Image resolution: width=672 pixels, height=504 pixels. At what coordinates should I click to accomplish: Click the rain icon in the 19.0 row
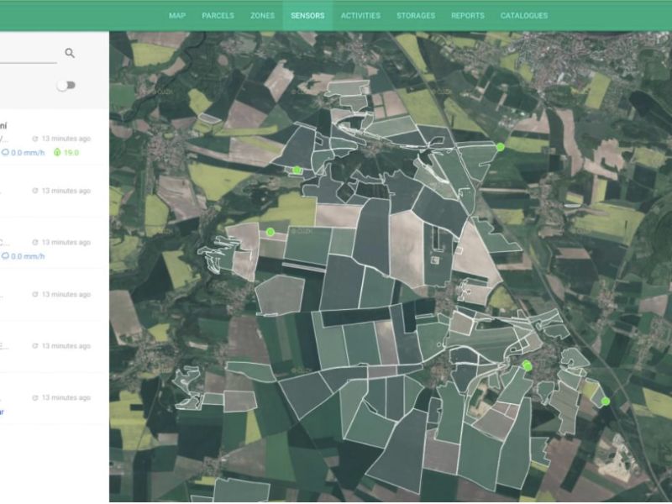coord(5,153)
